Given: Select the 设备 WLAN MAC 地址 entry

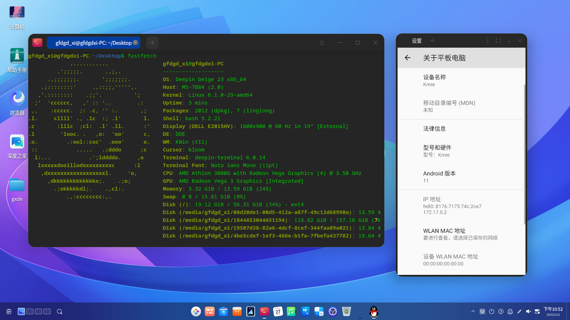Looking at the screenshot, I should coord(461,260).
